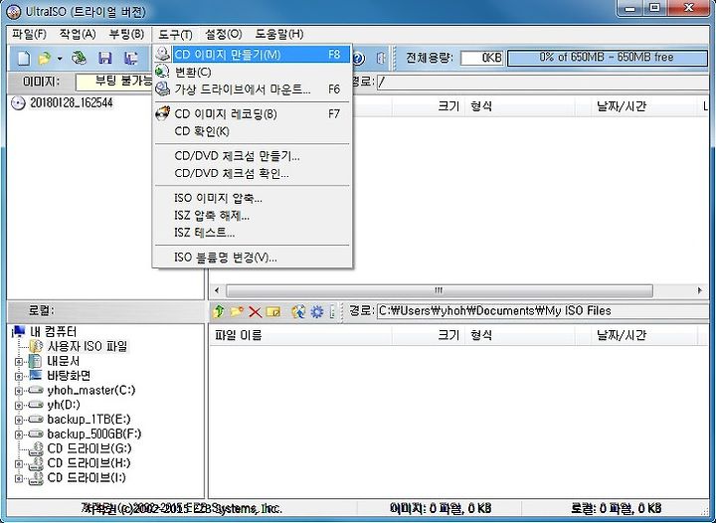Expand the yh(D:) drive node

(x=19, y=405)
